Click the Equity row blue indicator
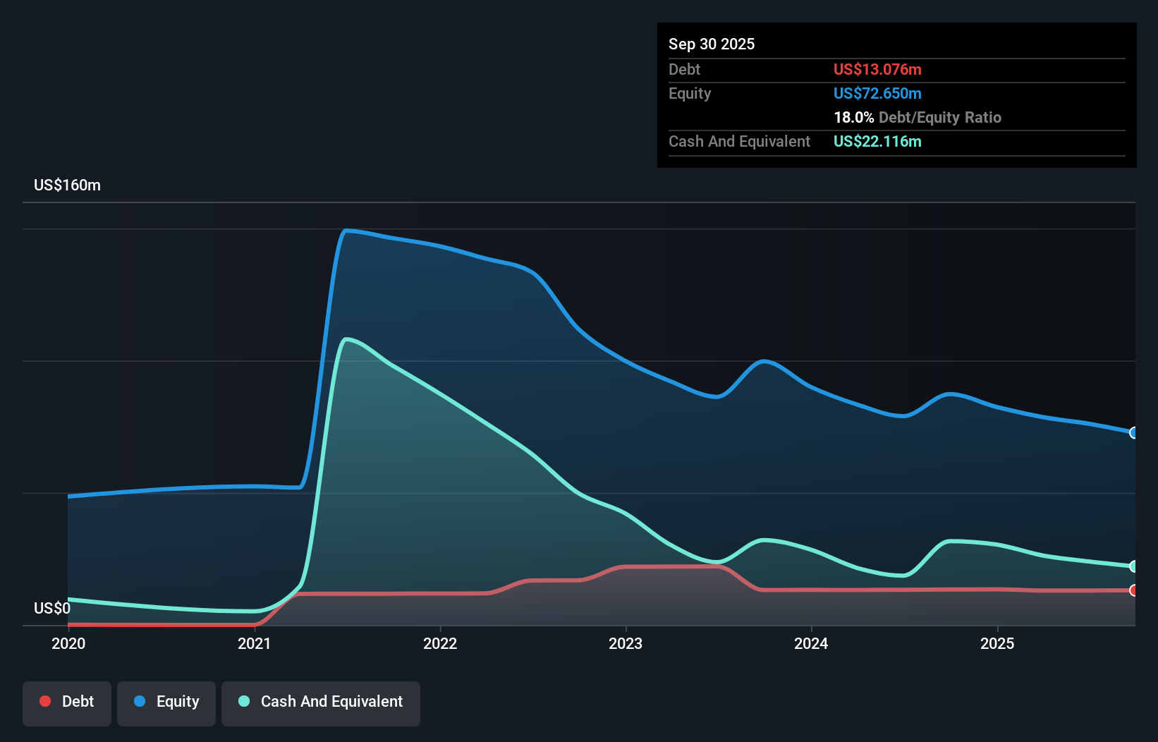This screenshot has width=1158, height=742. 877,93
